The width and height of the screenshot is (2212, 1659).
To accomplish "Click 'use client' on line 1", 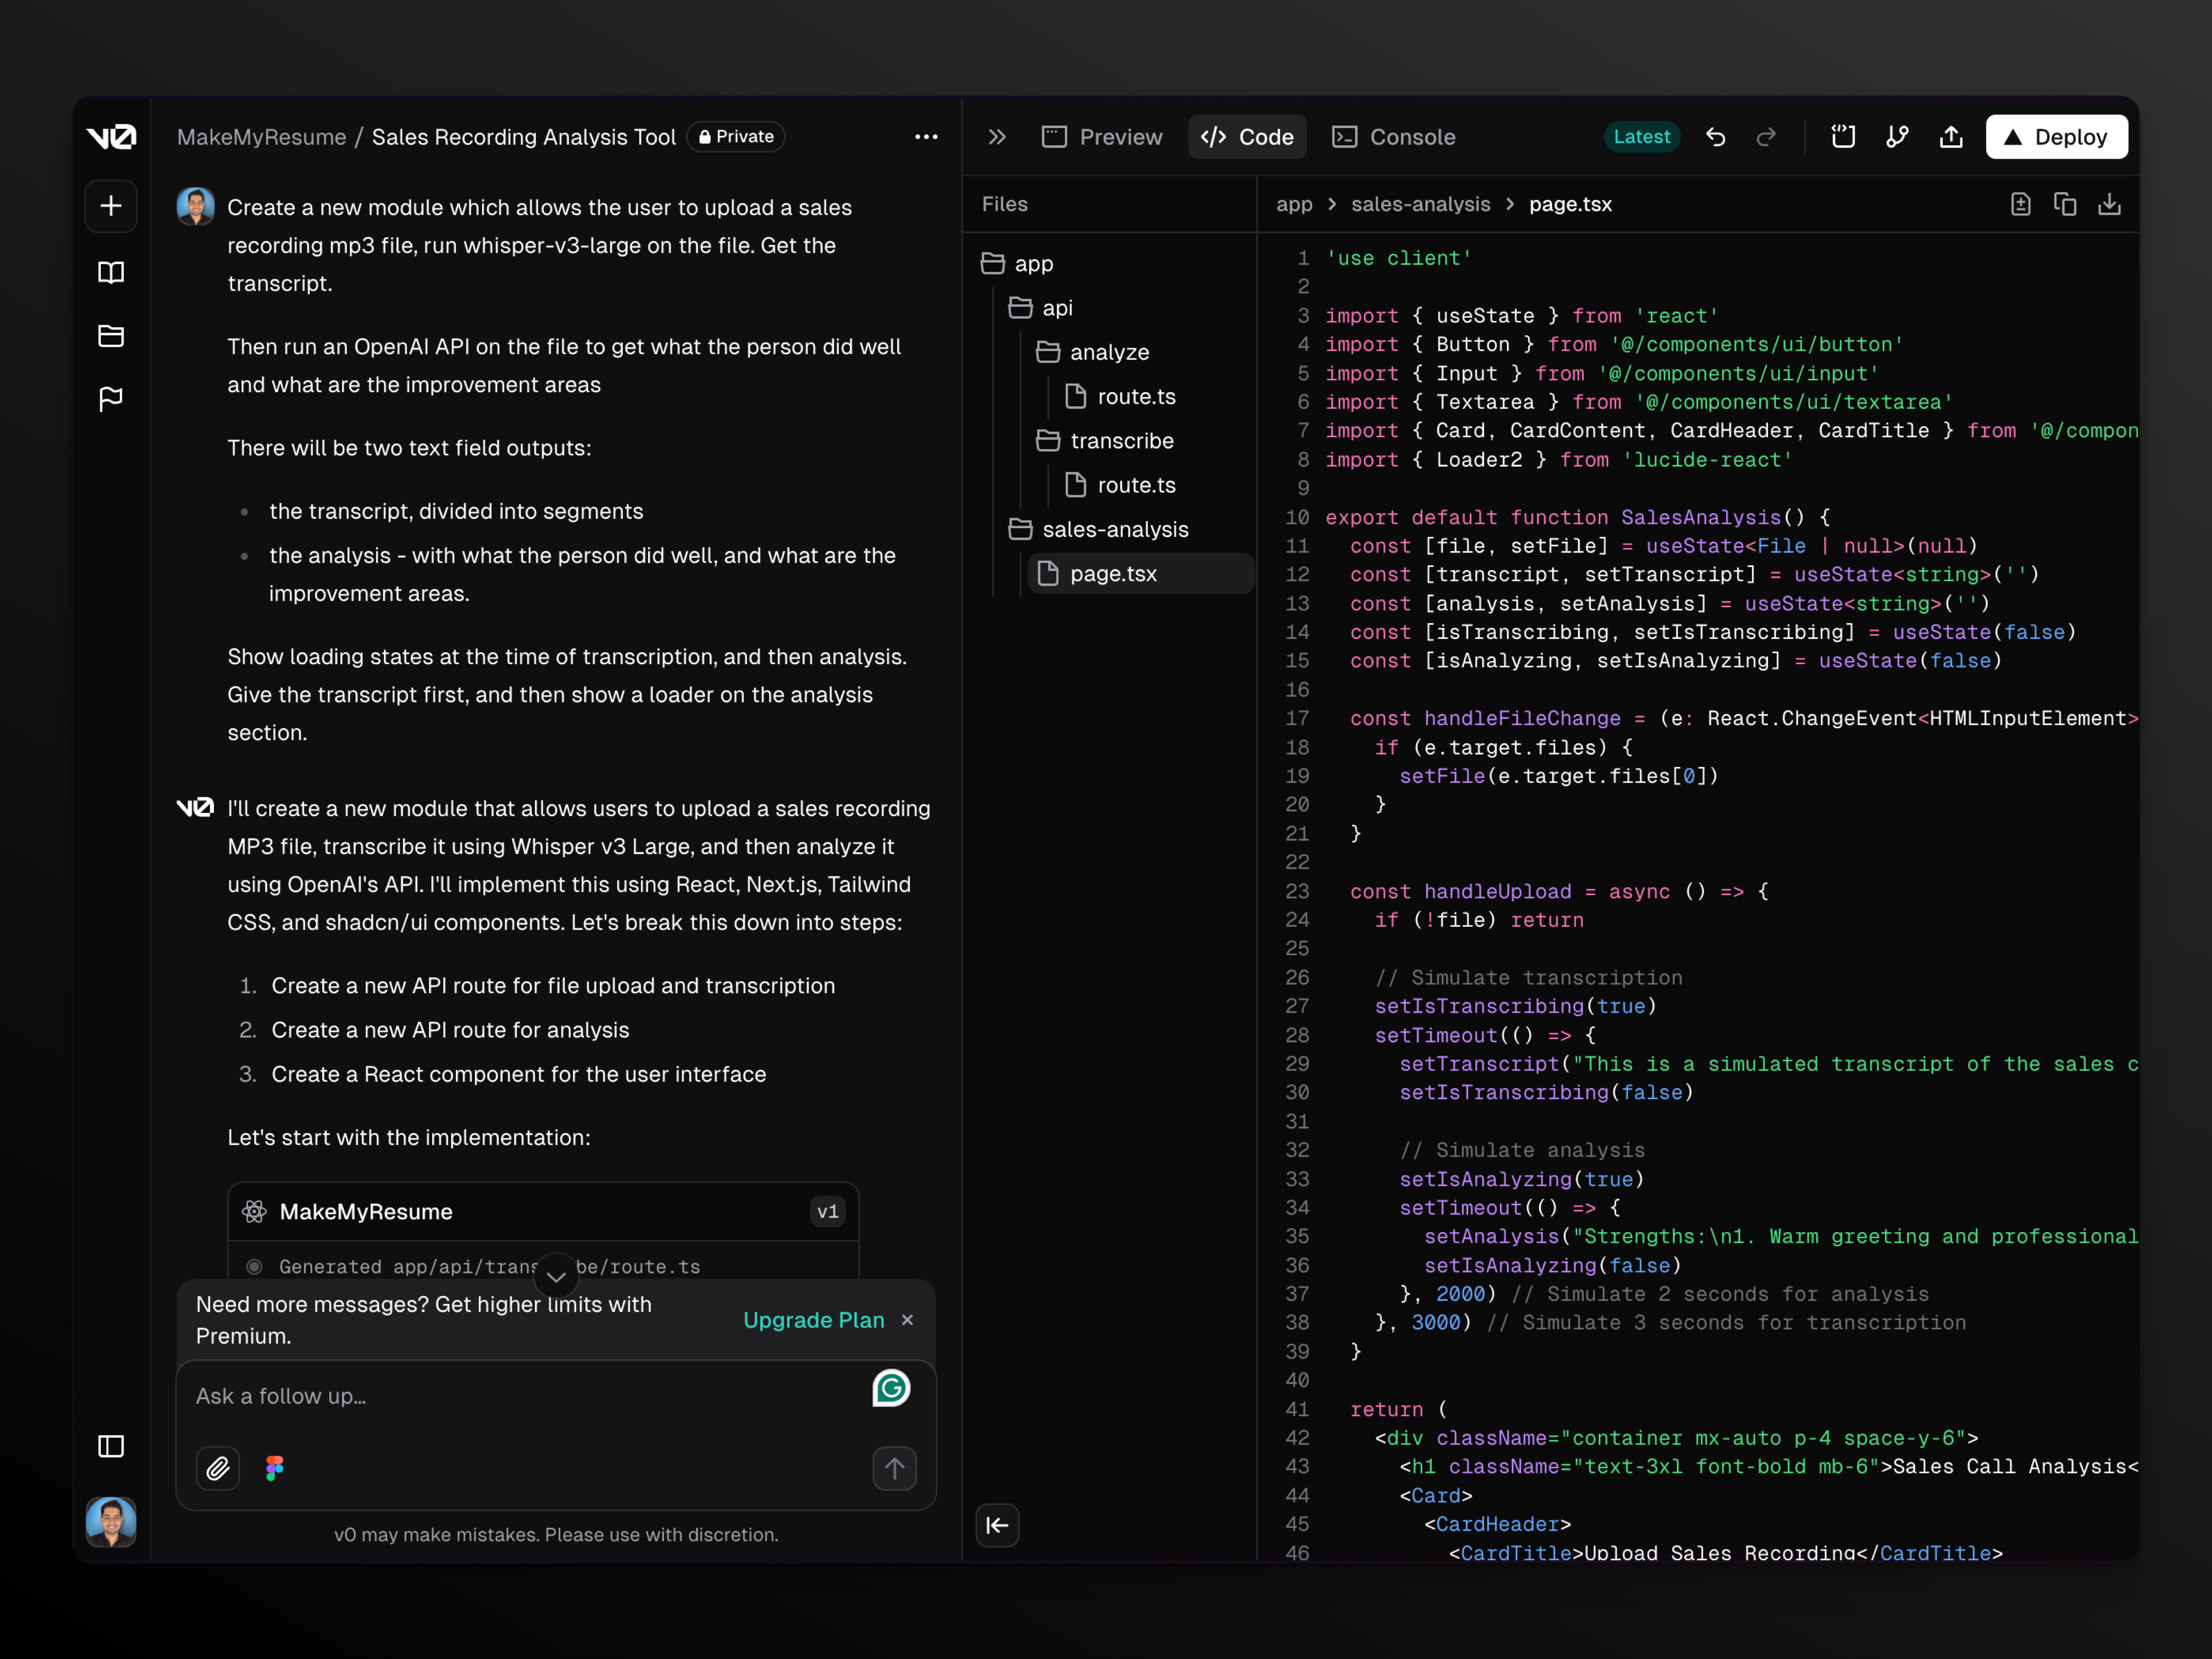I will [1399, 258].
